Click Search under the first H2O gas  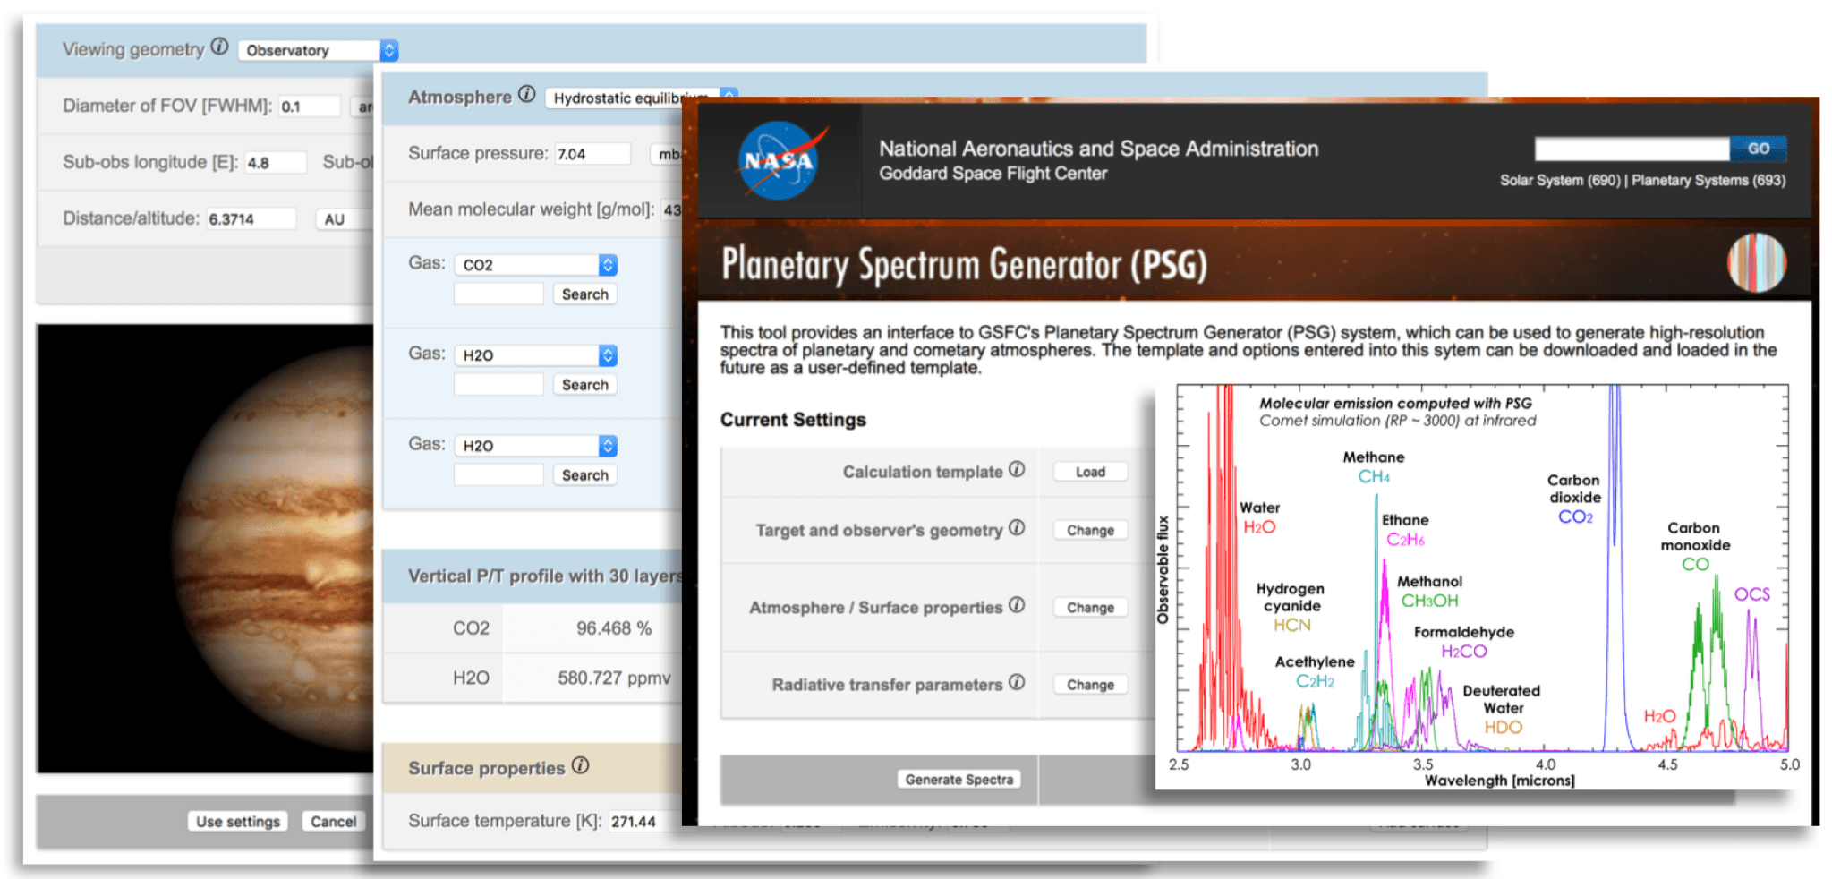click(585, 385)
